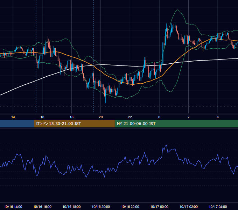Image resolution: width=238 pixels, height=210 pixels.
Task: Click the hour label '2' on upper axis
Action: [x=189, y=117]
